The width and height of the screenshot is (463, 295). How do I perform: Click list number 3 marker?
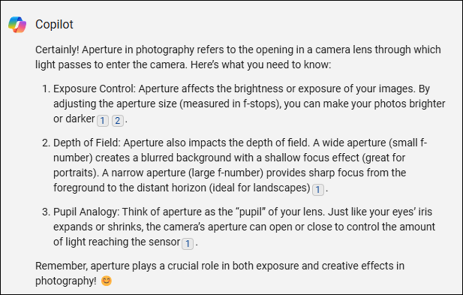[47, 212]
